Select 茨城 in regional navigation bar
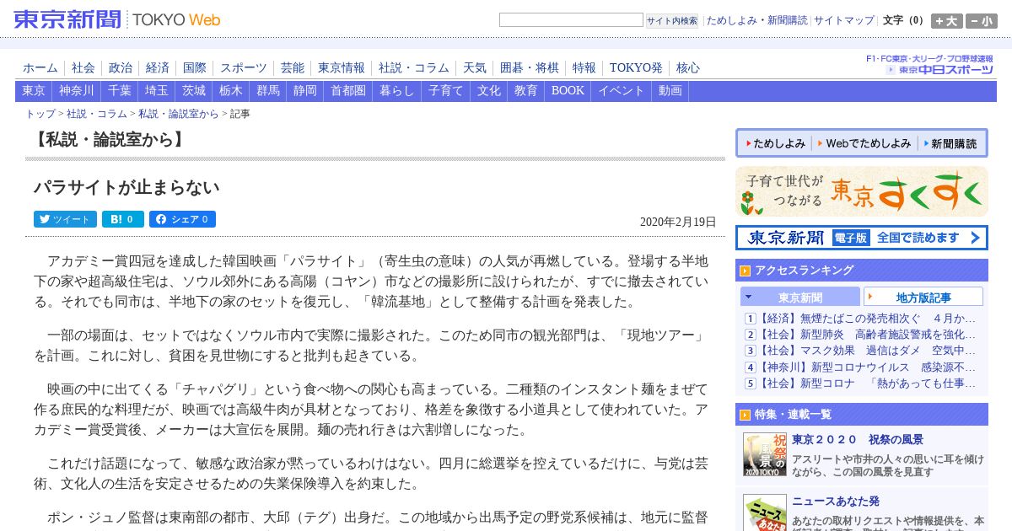 [194, 91]
